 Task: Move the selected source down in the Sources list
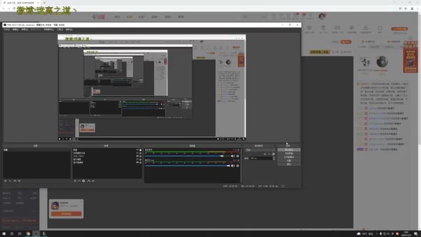coord(93,181)
